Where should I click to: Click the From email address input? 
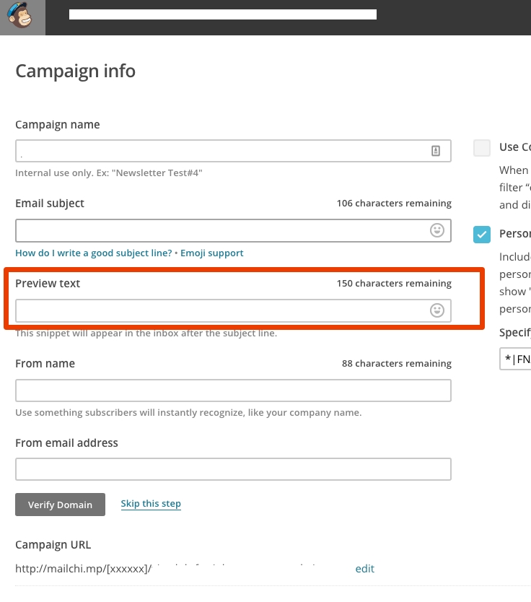[216, 469]
